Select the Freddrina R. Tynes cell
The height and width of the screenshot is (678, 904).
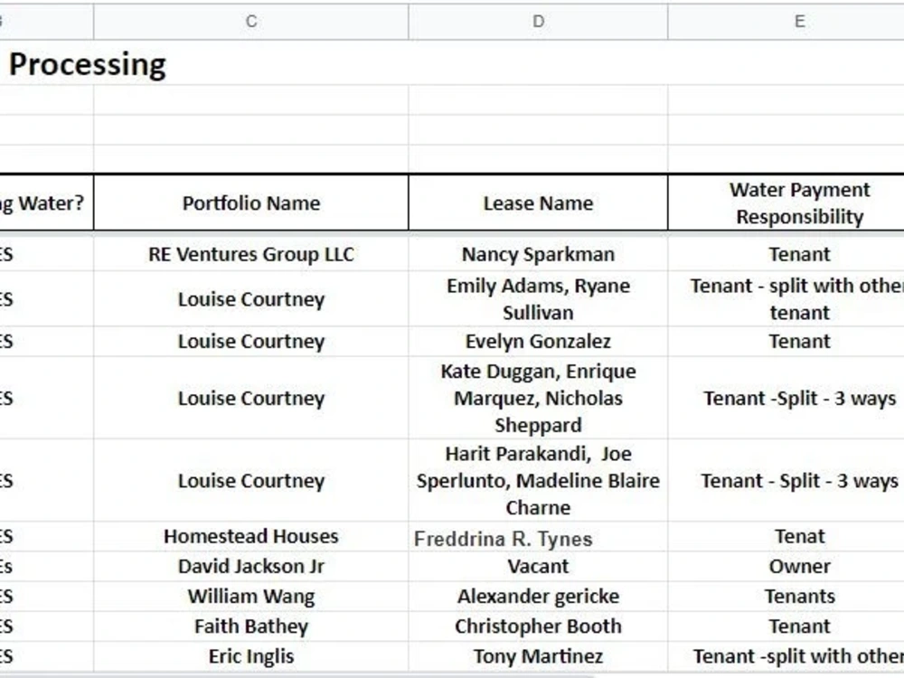point(538,537)
